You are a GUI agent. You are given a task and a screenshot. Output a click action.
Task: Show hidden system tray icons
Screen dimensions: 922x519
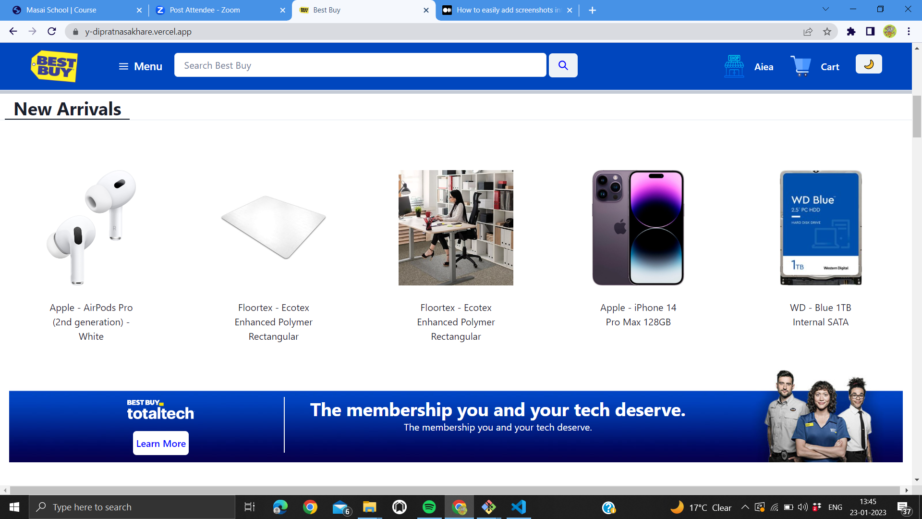745,507
